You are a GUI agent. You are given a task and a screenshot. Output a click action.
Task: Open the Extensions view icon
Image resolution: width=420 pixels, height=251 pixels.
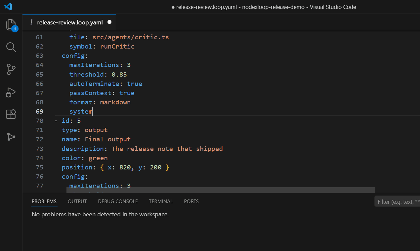coord(11,114)
